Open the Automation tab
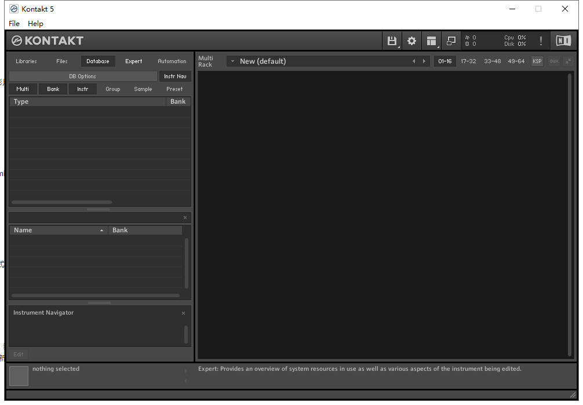The width and height of the screenshot is (583, 405). point(172,61)
